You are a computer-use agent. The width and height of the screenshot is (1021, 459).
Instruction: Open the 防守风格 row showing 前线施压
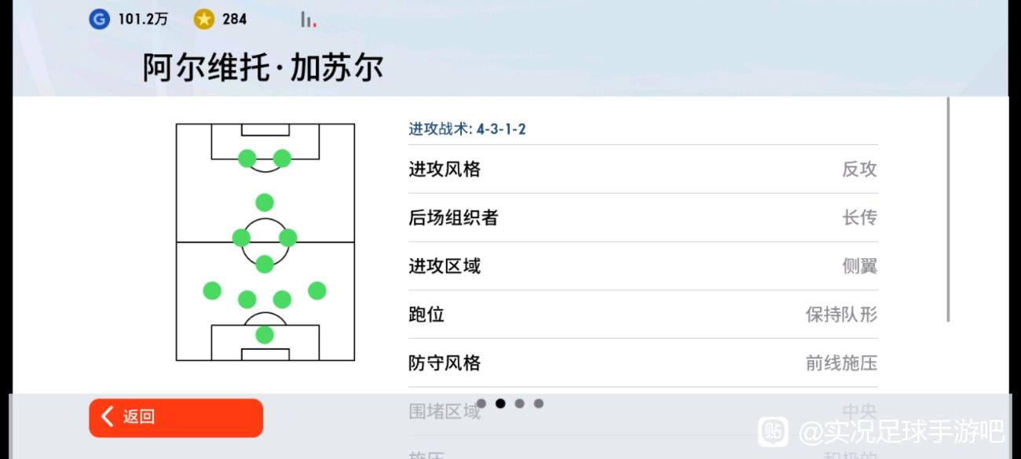643,363
